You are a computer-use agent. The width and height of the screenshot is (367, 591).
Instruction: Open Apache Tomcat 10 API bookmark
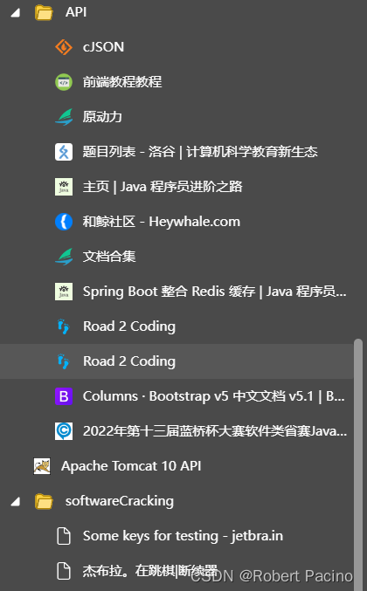click(131, 466)
